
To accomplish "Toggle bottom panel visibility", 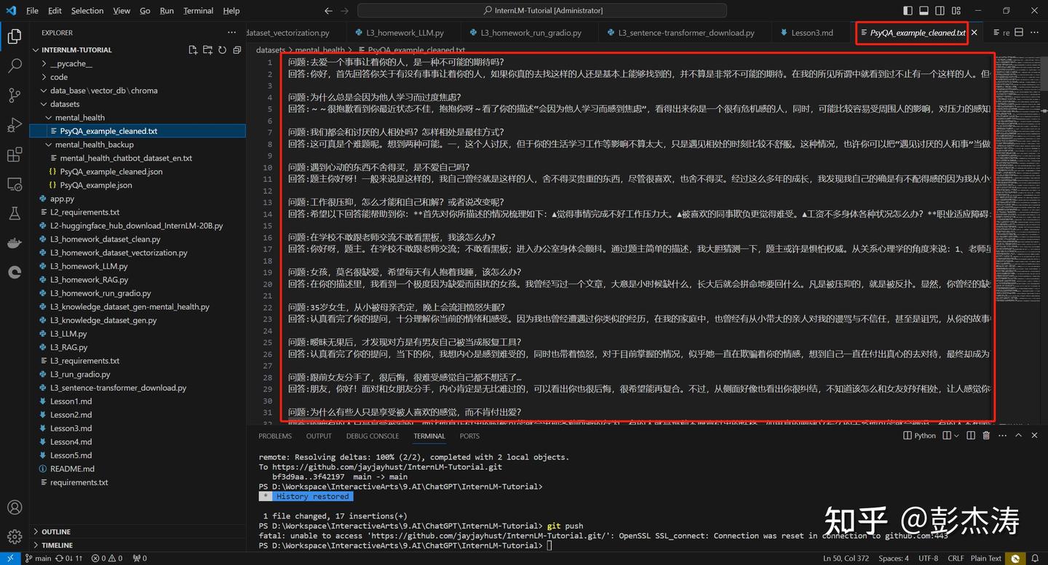I will pyautogui.click(x=924, y=11).
